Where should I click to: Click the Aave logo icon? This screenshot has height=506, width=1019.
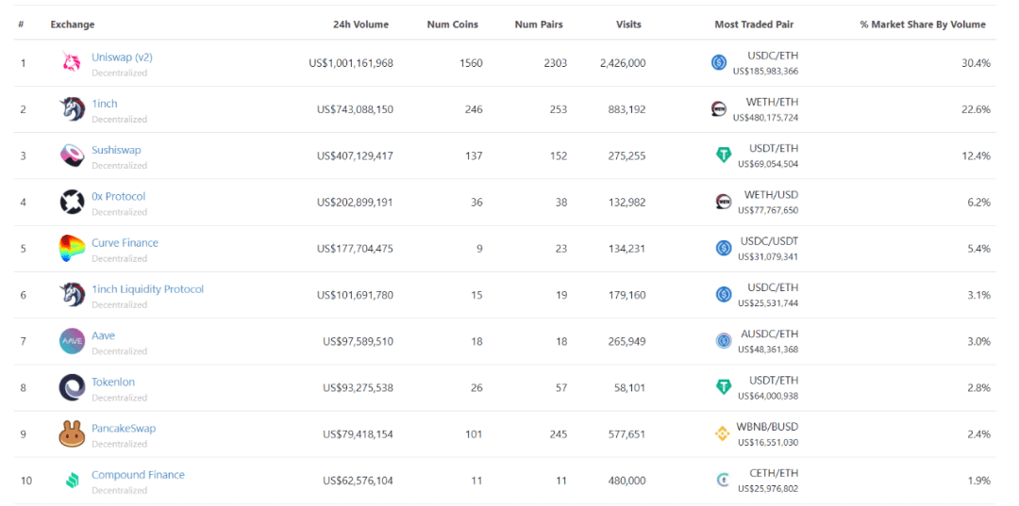[x=72, y=341]
